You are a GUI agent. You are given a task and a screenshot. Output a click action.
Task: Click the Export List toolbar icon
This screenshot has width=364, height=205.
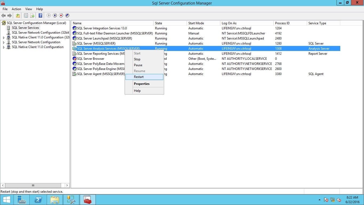(32, 15)
